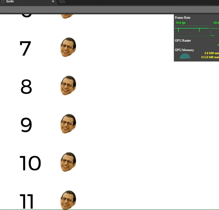Click the green frame rate graph
The width and height of the screenshot is (219, 210).
click(x=192, y=31)
